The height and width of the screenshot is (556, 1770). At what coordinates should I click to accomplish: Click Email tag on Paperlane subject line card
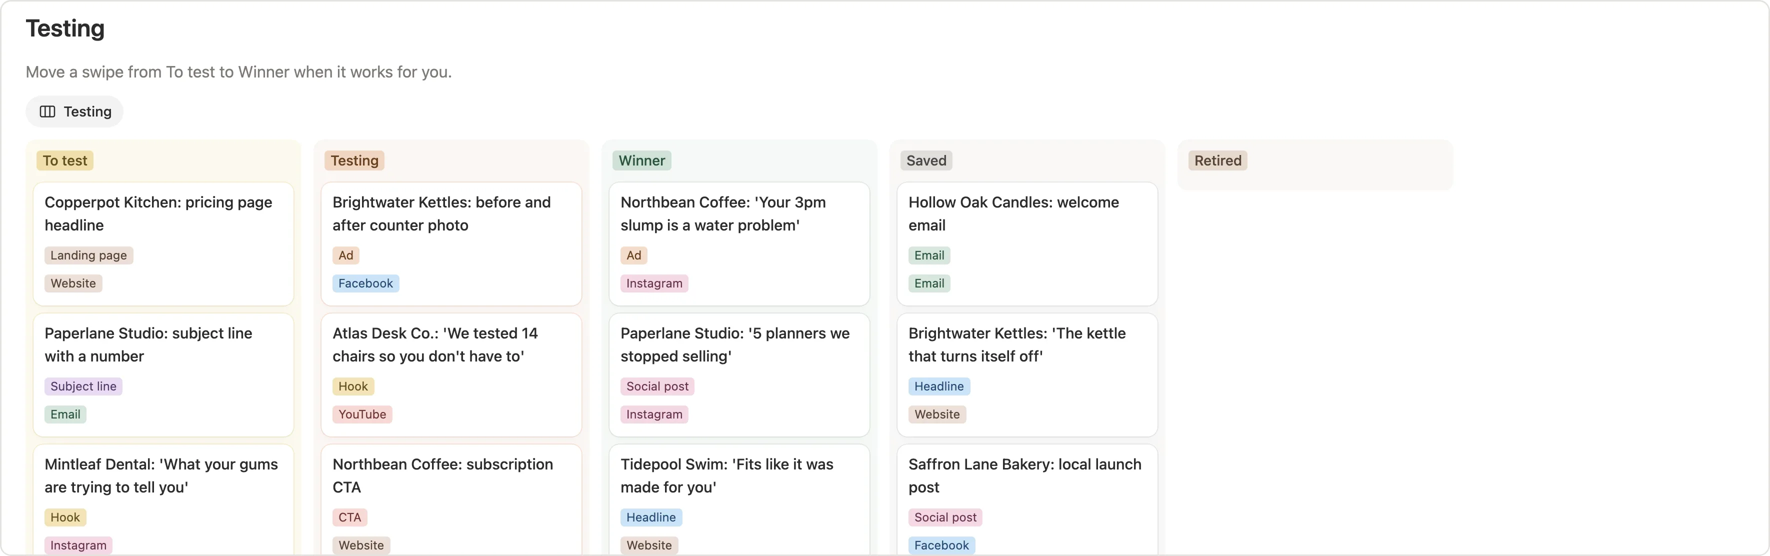65,415
